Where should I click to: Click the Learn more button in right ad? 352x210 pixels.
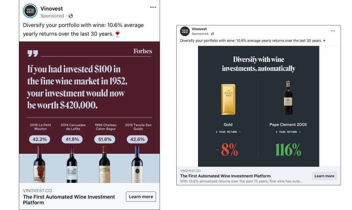(324, 176)
